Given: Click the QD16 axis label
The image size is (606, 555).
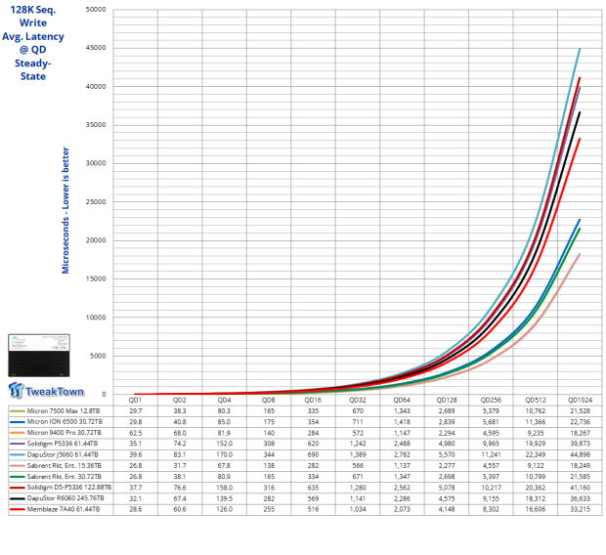Looking at the screenshot, I should pos(313,400).
